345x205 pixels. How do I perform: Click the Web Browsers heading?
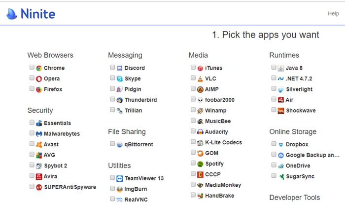pyautogui.click(x=50, y=55)
